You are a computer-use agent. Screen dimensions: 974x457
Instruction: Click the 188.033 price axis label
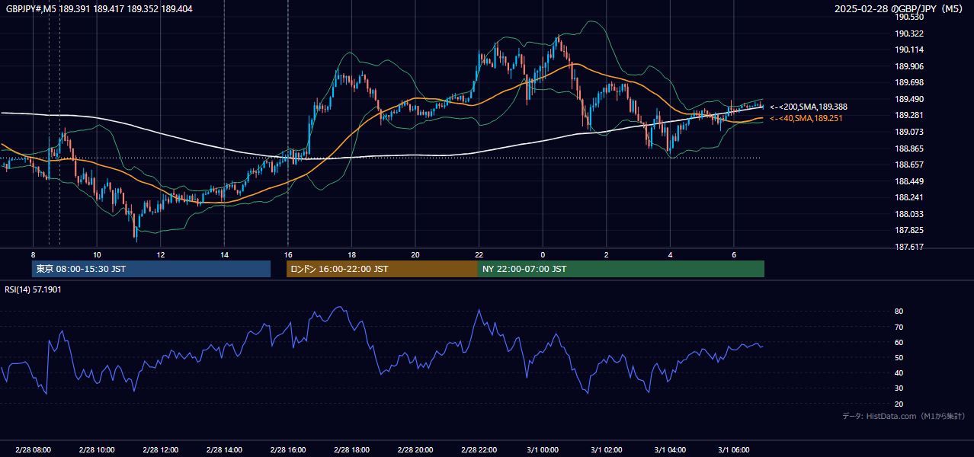(911, 214)
